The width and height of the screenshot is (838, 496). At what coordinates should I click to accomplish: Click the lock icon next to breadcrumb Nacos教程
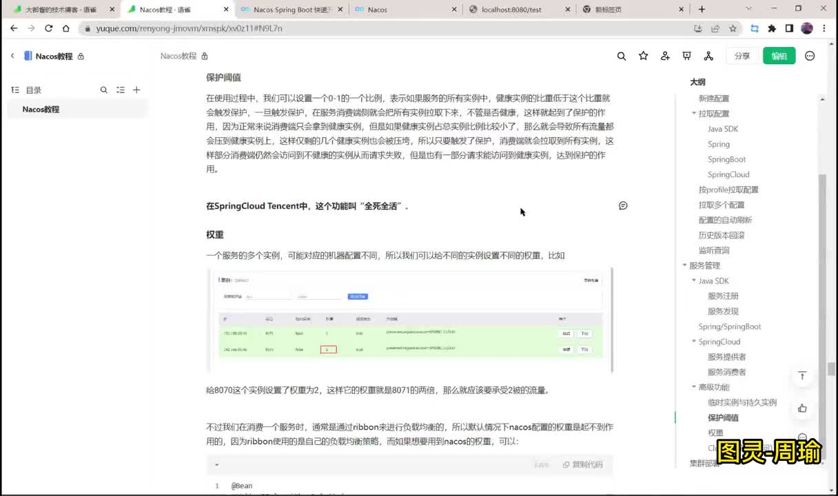tap(205, 56)
